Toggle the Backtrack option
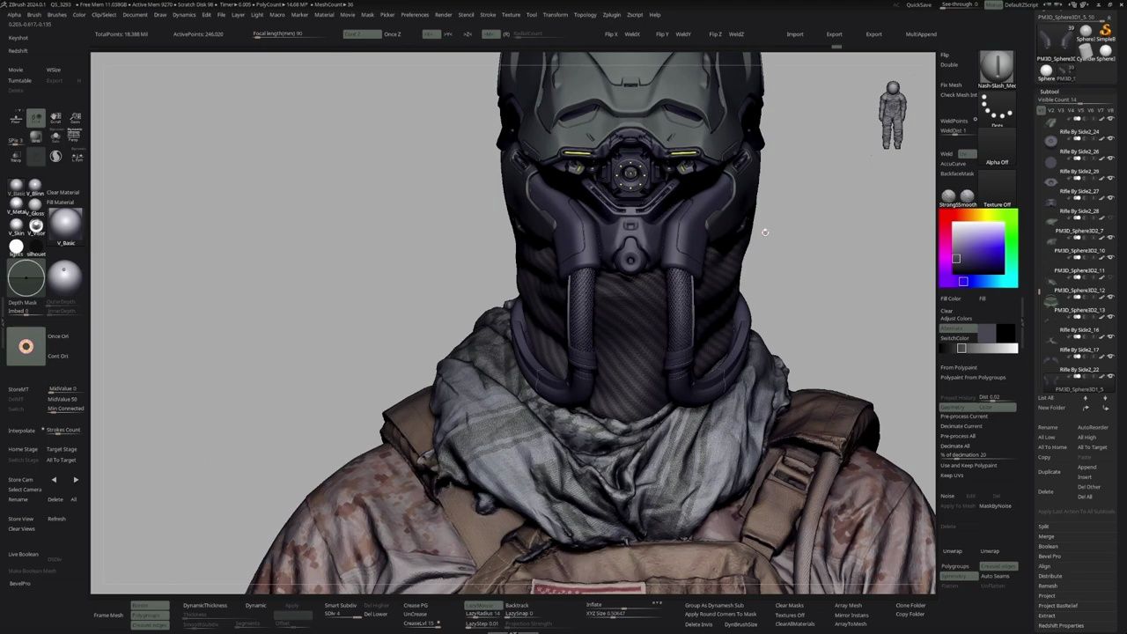The height and width of the screenshot is (634, 1127). tap(517, 605)
